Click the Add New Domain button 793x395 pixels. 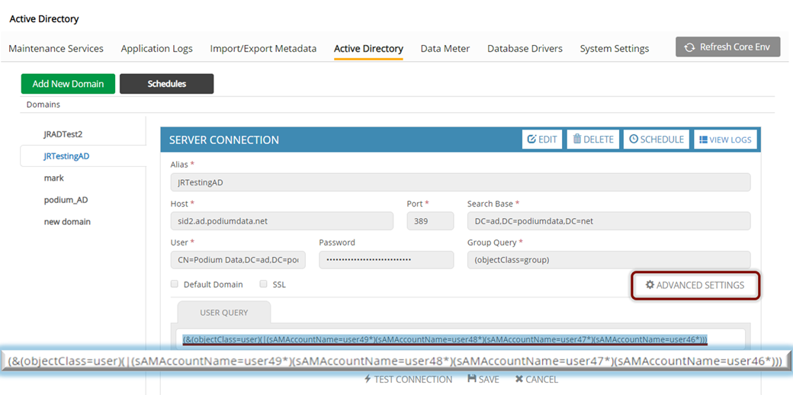(68, 84)
